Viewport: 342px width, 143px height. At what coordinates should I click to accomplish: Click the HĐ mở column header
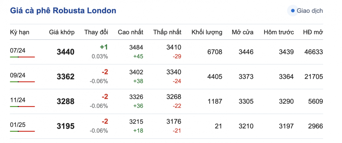313,32
